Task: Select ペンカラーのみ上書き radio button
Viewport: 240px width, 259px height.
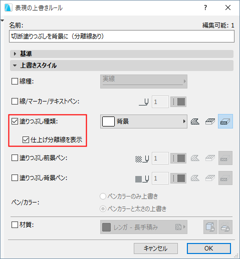Action: pyautogui.click(x=103, y=196)
